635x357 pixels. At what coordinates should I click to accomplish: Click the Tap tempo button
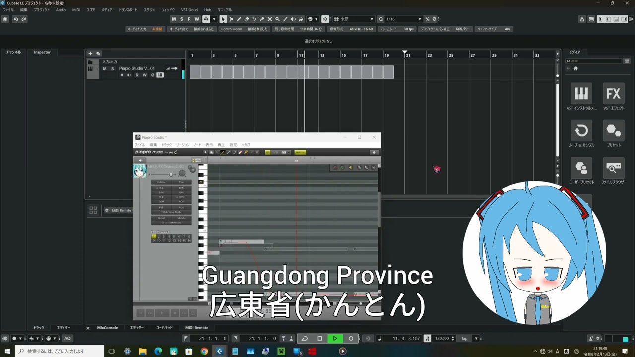pyautogui.click(x=464, y=339)
